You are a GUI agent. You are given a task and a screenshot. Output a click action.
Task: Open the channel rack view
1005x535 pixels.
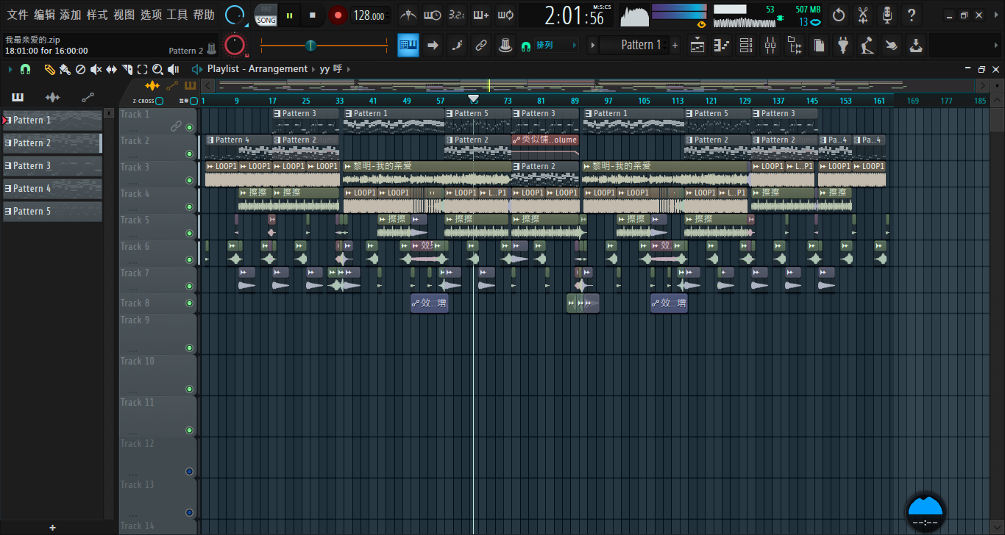tap(746, 46)
